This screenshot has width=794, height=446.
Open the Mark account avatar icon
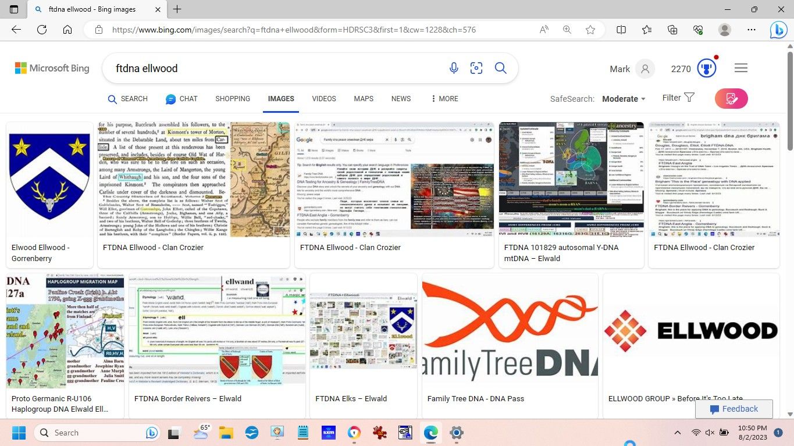pos(645,69)
